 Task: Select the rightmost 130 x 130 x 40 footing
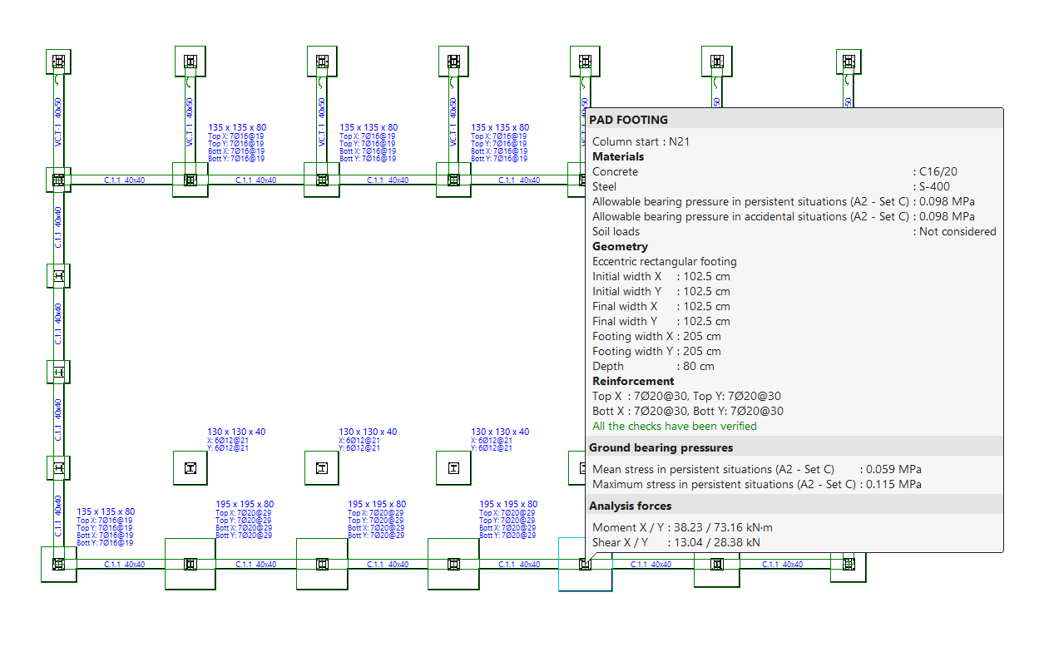453,468
